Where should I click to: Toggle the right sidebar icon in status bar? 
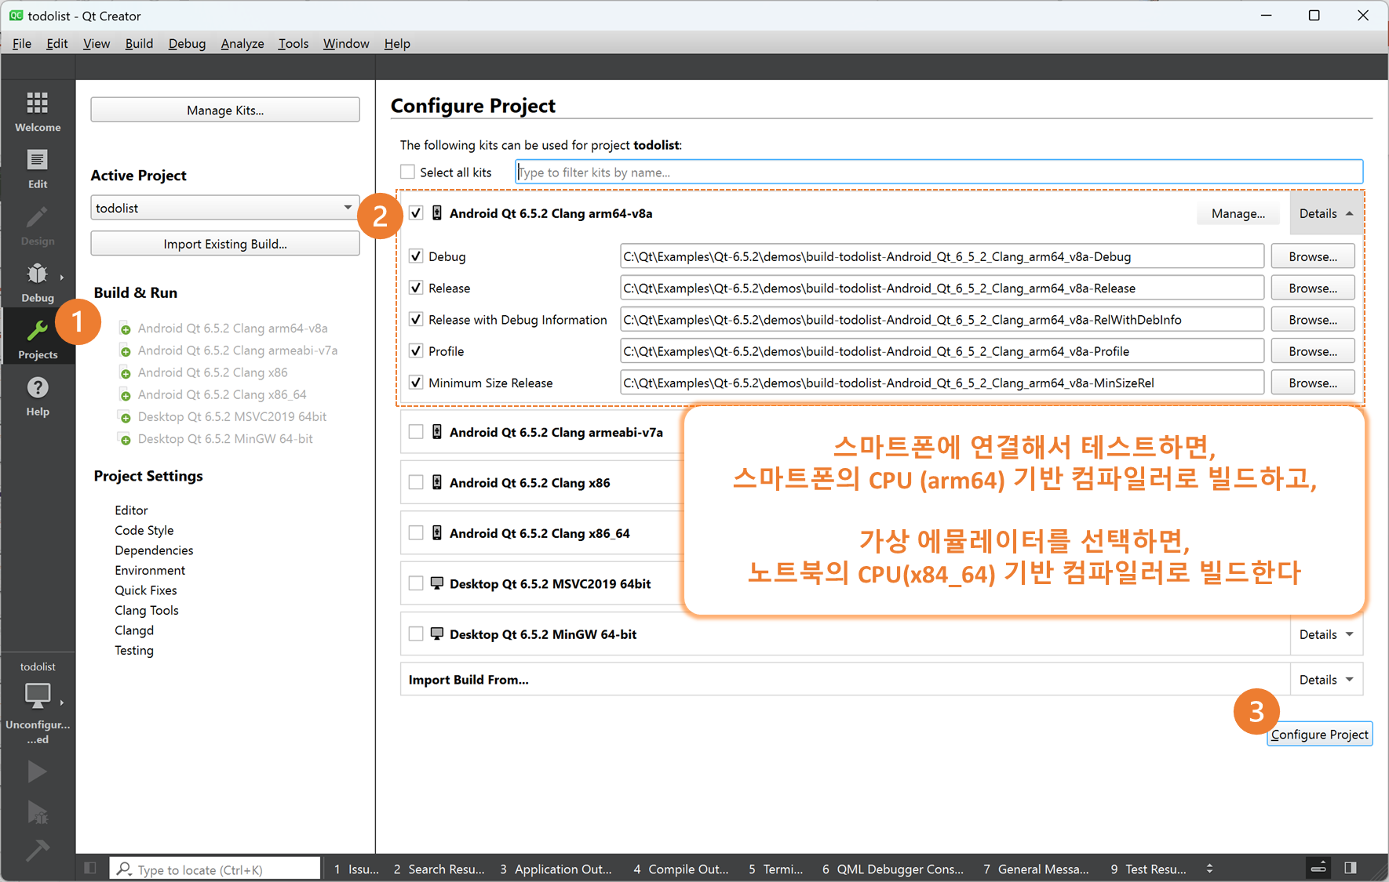pos(1351,868)
